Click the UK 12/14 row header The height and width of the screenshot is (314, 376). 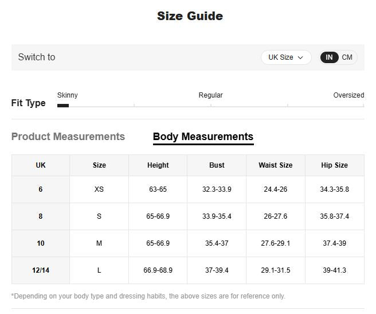point(41,270)
